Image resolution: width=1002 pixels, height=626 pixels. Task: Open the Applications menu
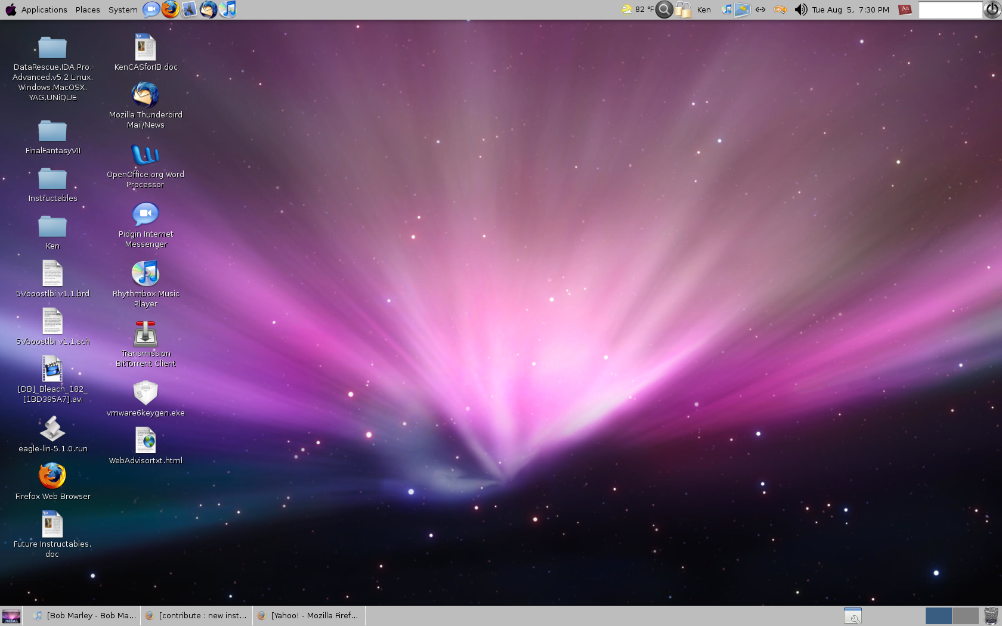tap(44, 10)
